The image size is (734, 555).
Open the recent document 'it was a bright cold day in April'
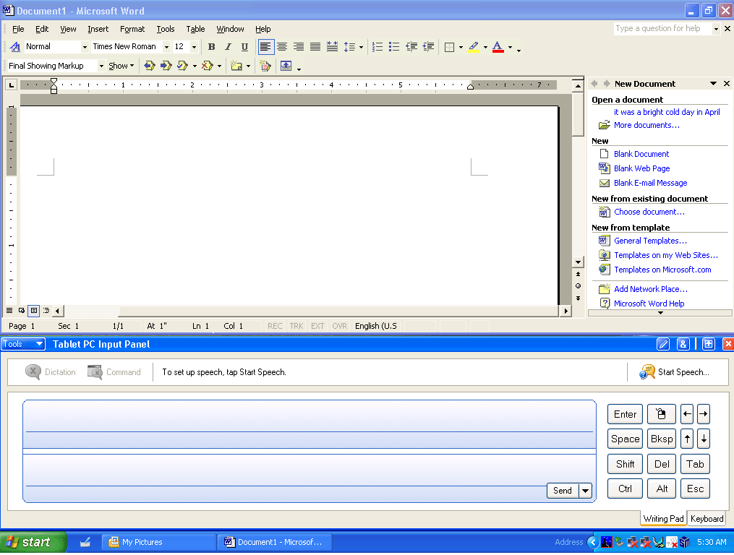click(x=667, y=112)
